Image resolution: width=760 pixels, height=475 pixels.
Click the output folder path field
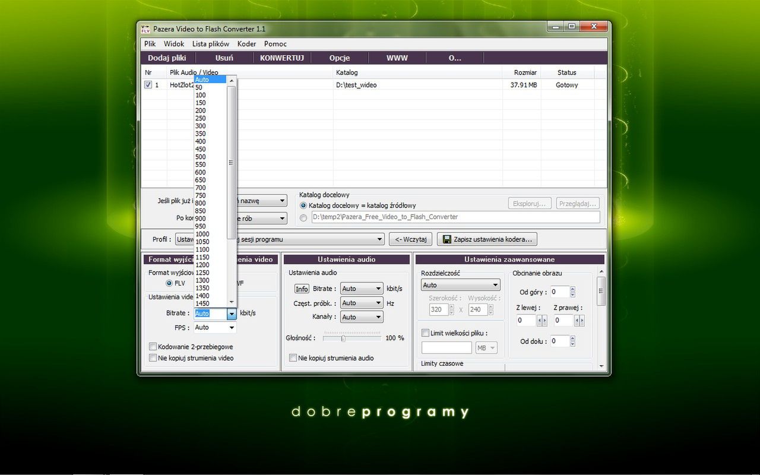(x=455, y=217)
